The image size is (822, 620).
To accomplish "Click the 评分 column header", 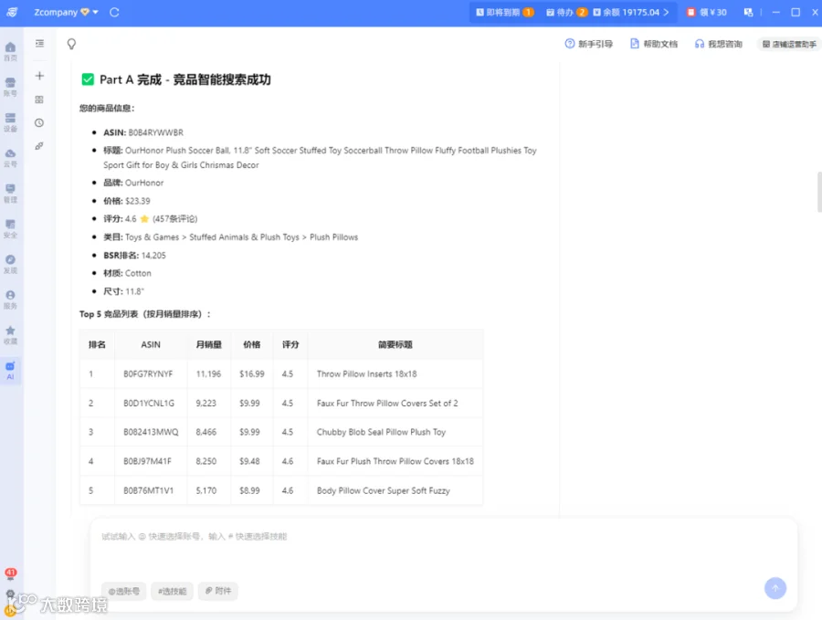I will [x=290, y=344].
